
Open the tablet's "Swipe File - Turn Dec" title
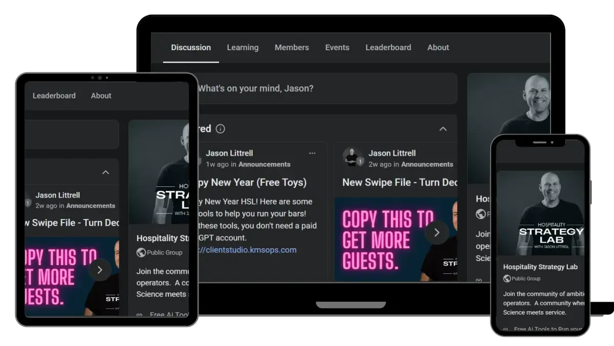72,223
